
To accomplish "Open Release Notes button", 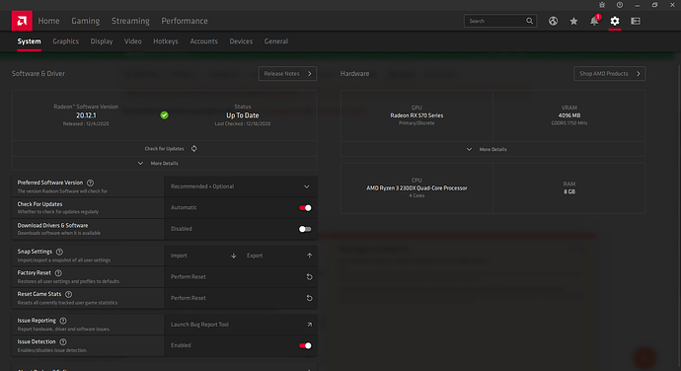I will pyautogui.click(x=287, y=74).
